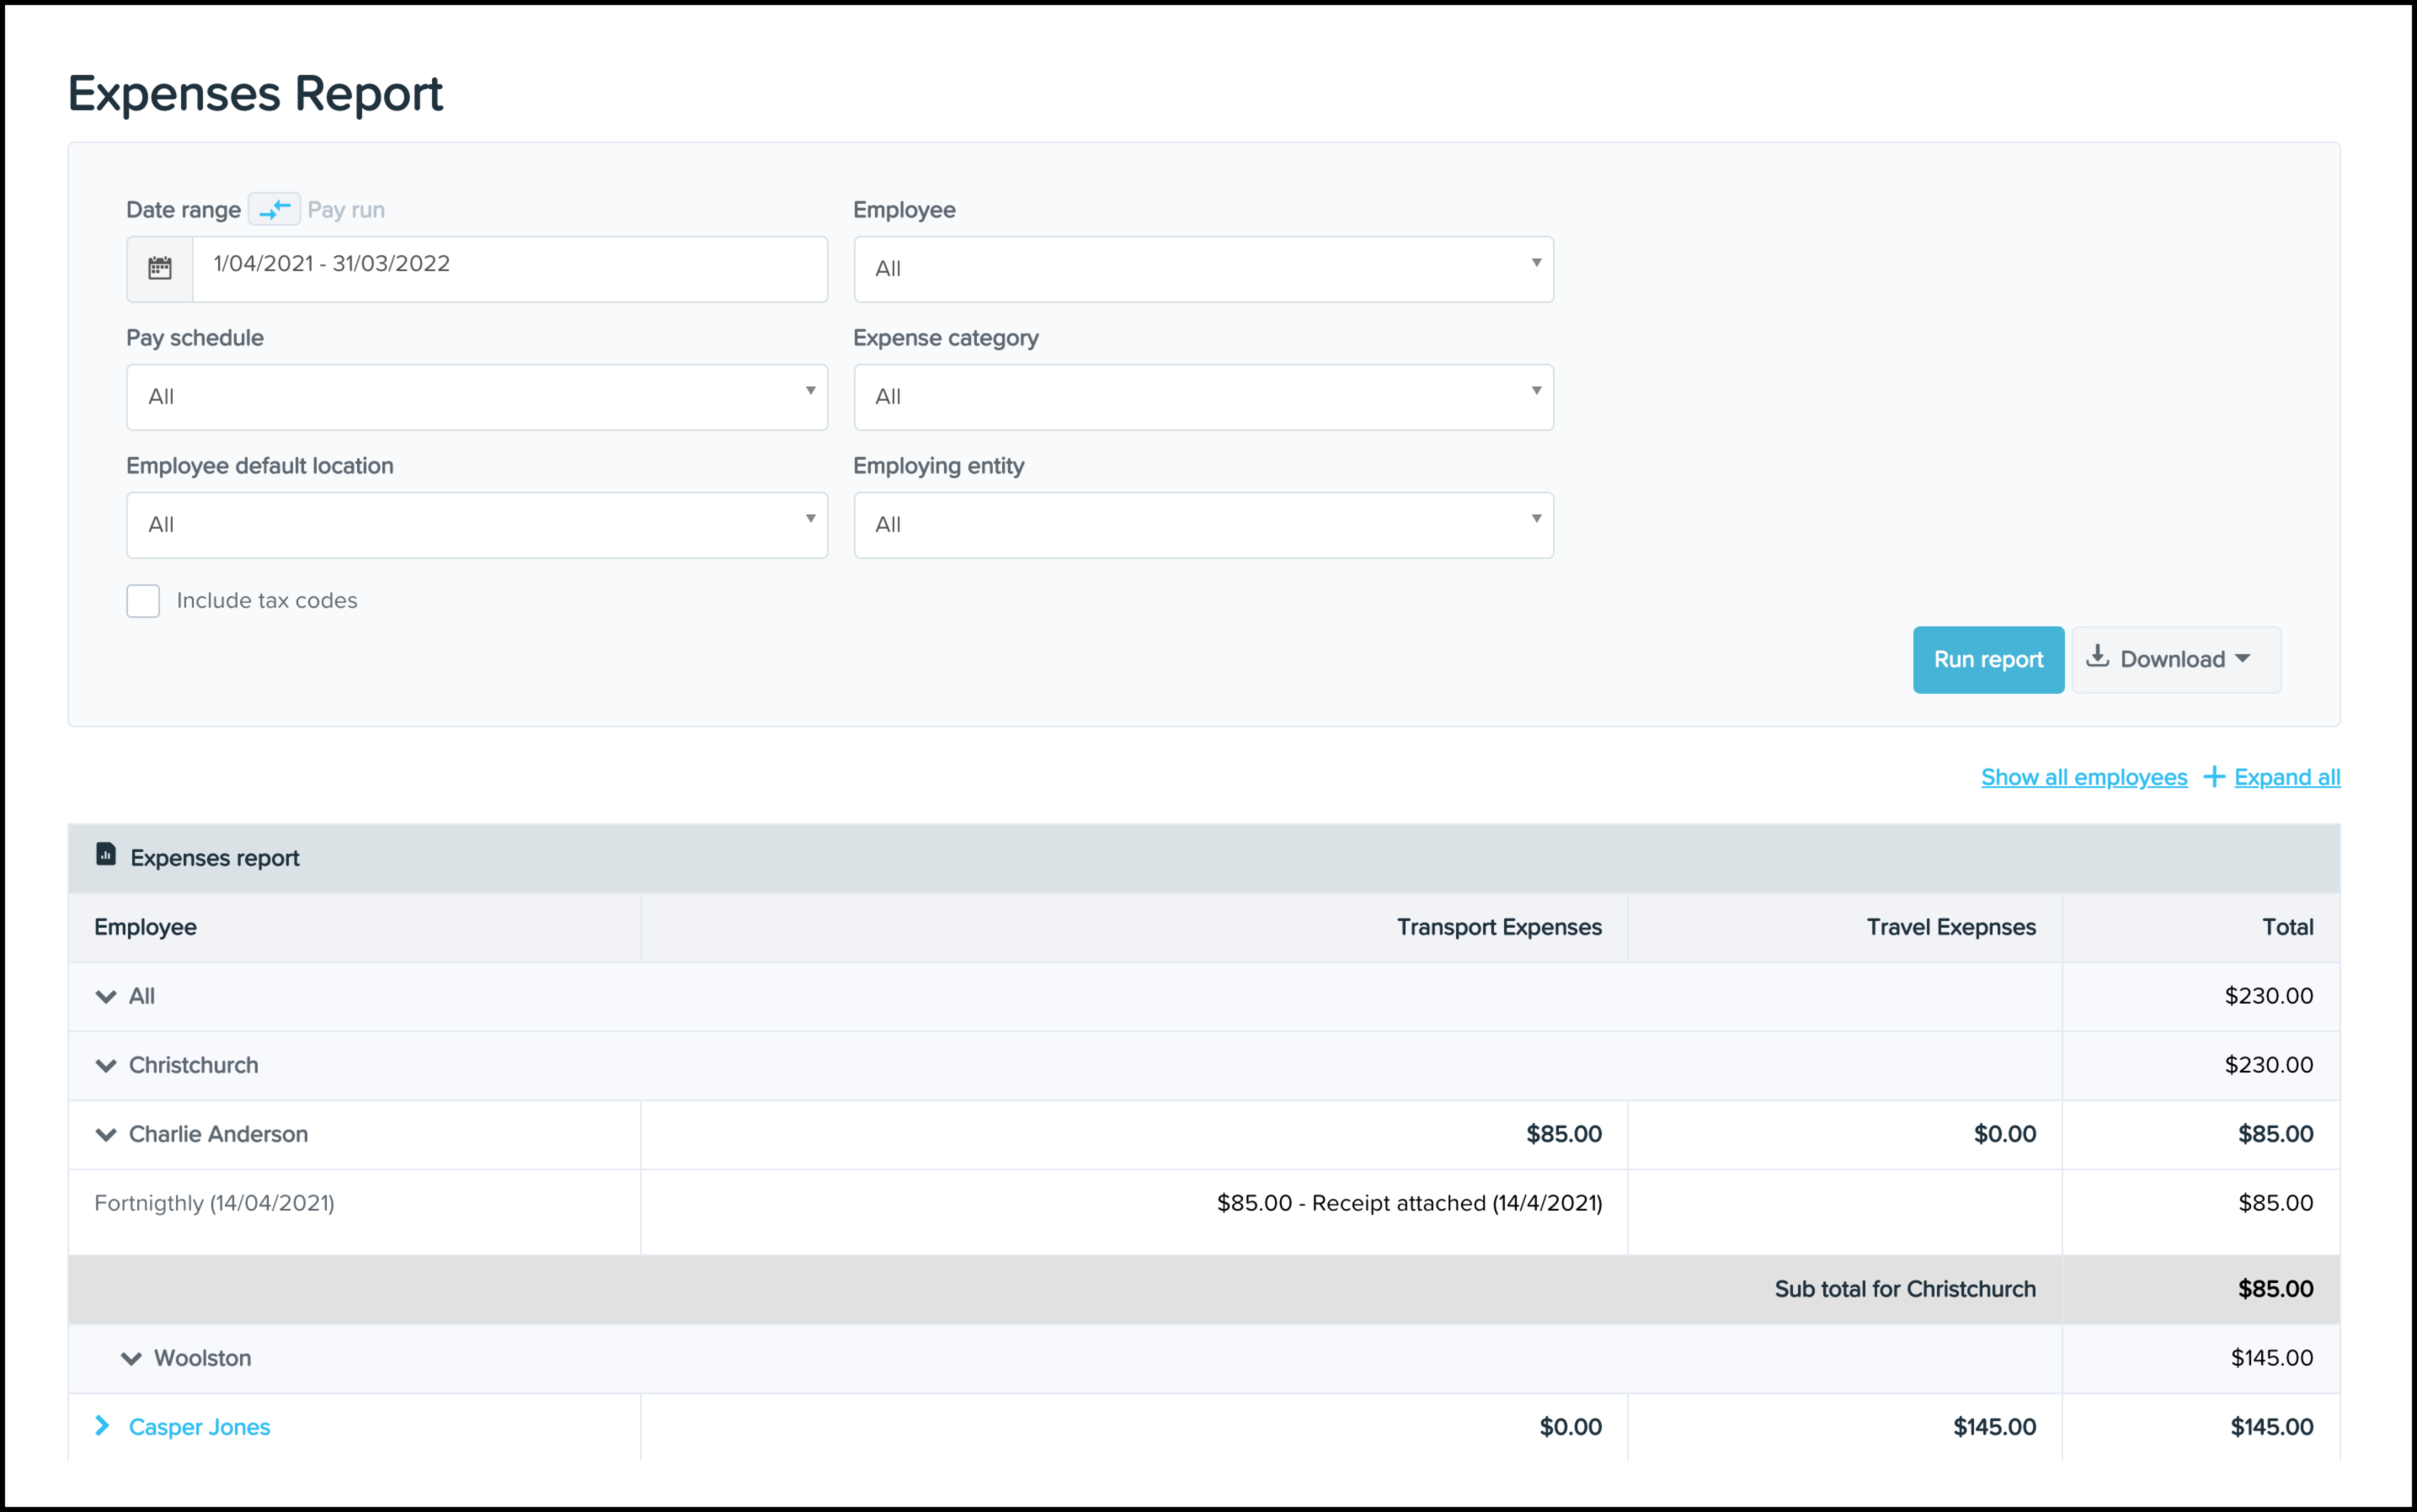
Task: Collapse Charlie Anderson's expense details
Action: click(106, 1134)
